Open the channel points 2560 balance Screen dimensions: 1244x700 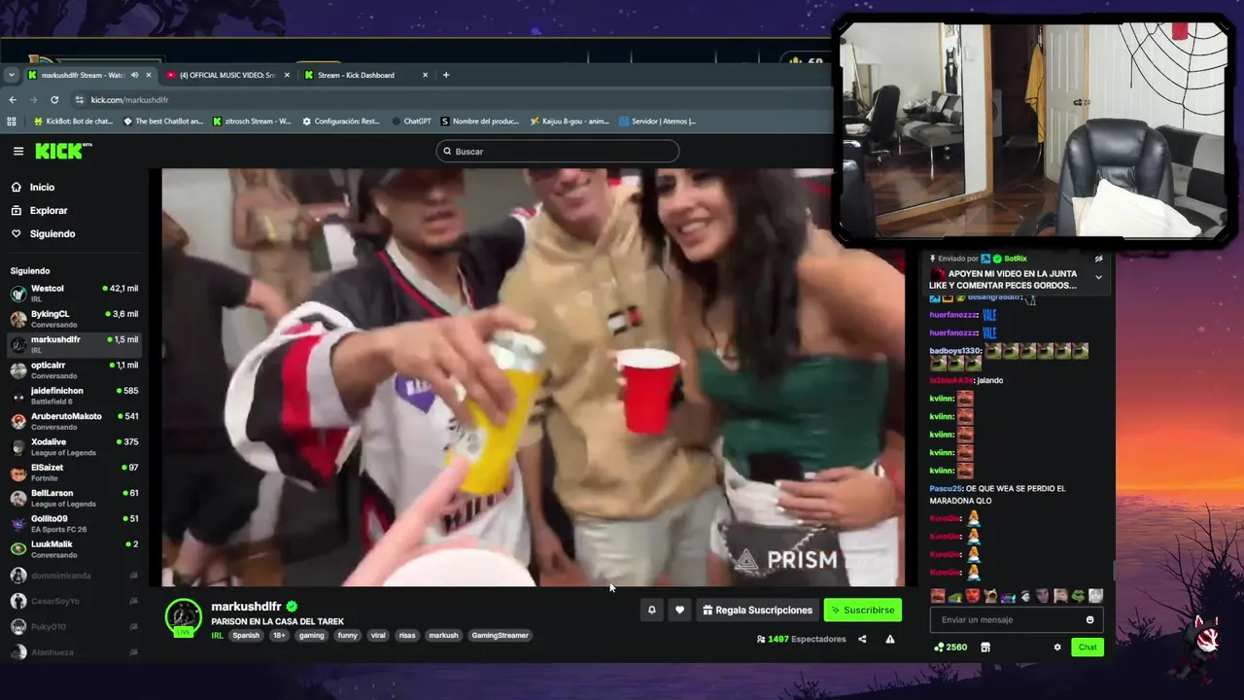tap(950, 647)
